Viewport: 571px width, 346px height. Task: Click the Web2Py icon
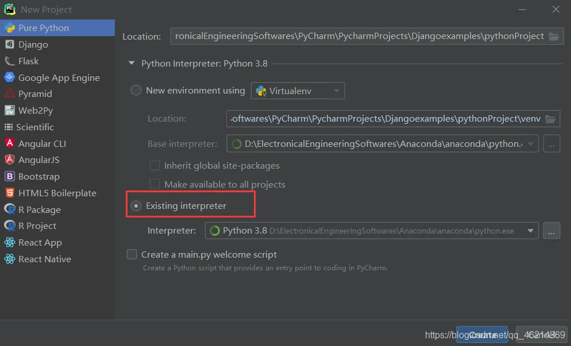pos(10,110)
